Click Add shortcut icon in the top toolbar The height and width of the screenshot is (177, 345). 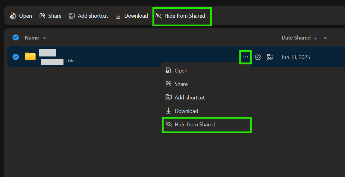coord(72,16)
